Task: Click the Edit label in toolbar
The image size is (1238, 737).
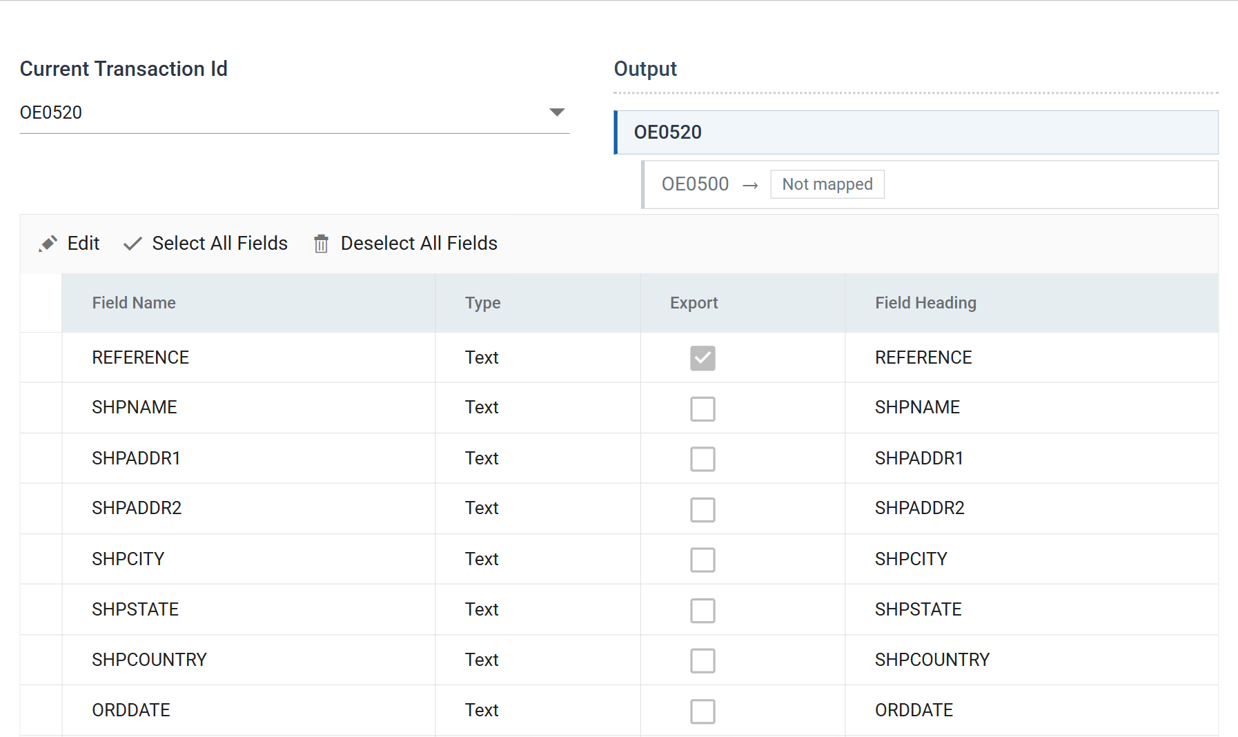Action: click(x=83, y=244)
